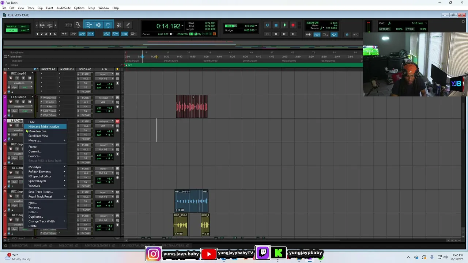Click the Stop transport button
This screenshot has width=468, height=263.
coord(276,25)
